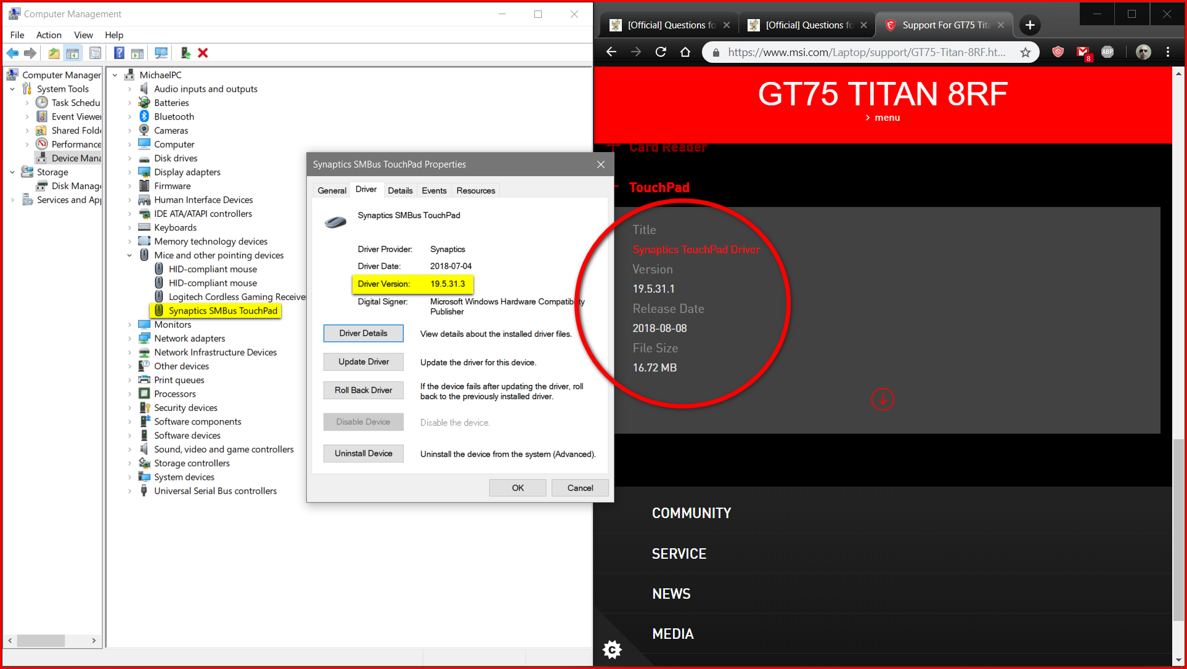Click the Driver Details button

click(x=364, y=333)
